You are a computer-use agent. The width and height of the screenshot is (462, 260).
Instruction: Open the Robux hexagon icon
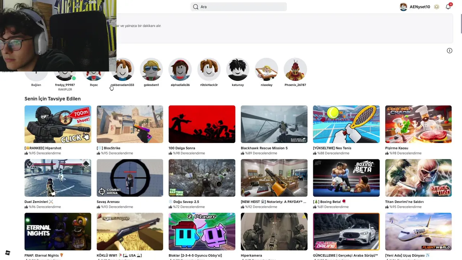coord(436,7)
